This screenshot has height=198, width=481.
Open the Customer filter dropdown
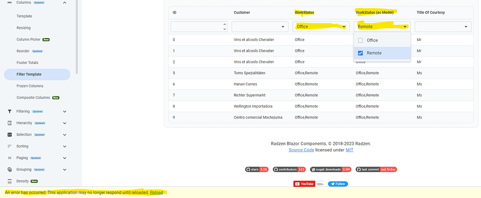260,27
